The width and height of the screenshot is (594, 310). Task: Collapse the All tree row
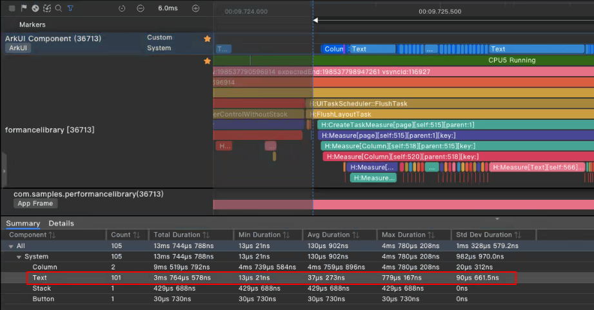[11, 246]
